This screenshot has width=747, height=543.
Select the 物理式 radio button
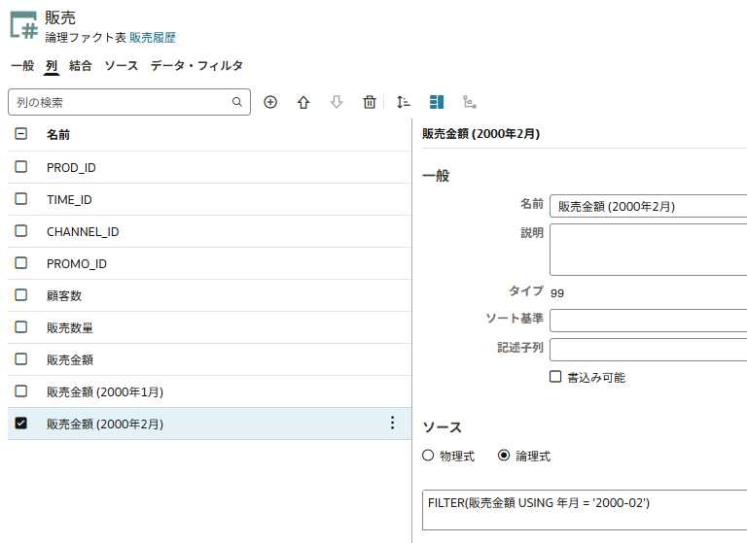(x=428, y=456)
